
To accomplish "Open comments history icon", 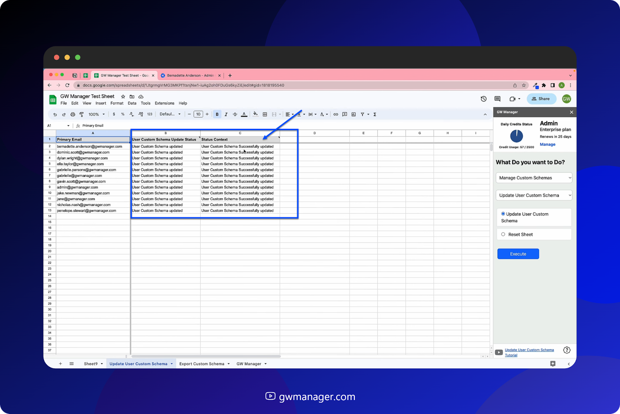I will point(498,99).
